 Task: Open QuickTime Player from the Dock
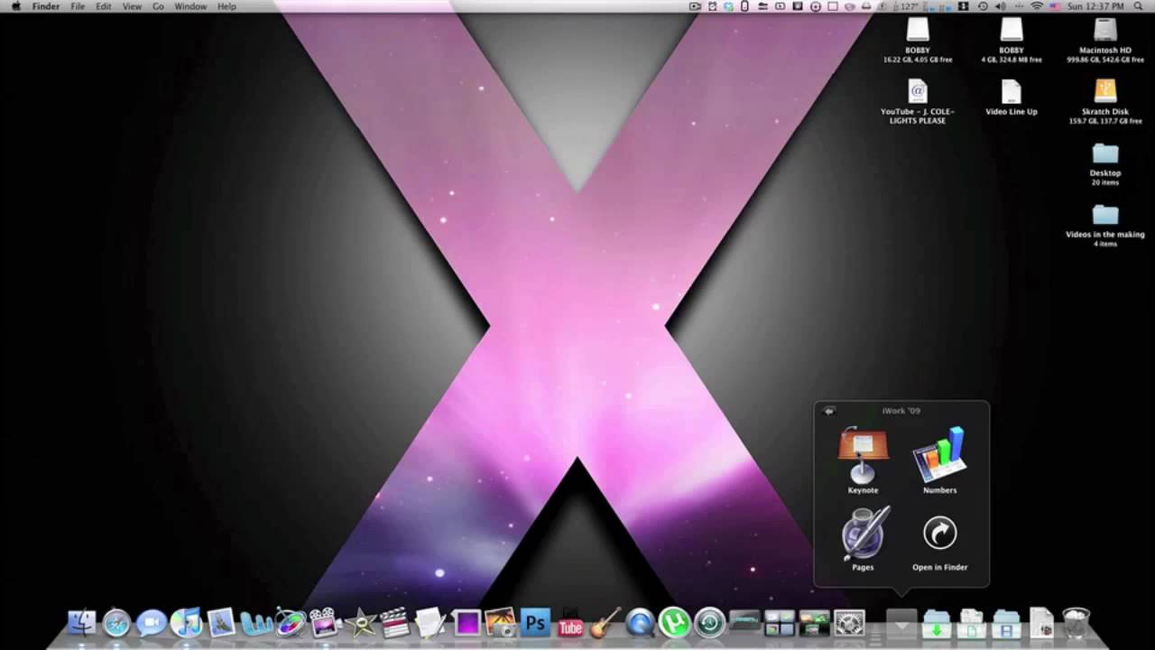click(640, 623)
